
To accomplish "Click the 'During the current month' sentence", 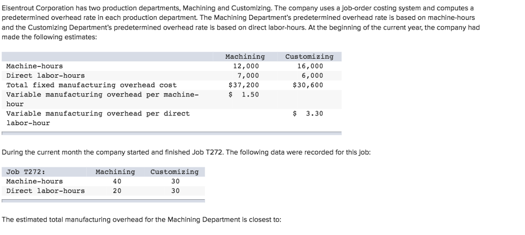I will (x=186, y=152).
